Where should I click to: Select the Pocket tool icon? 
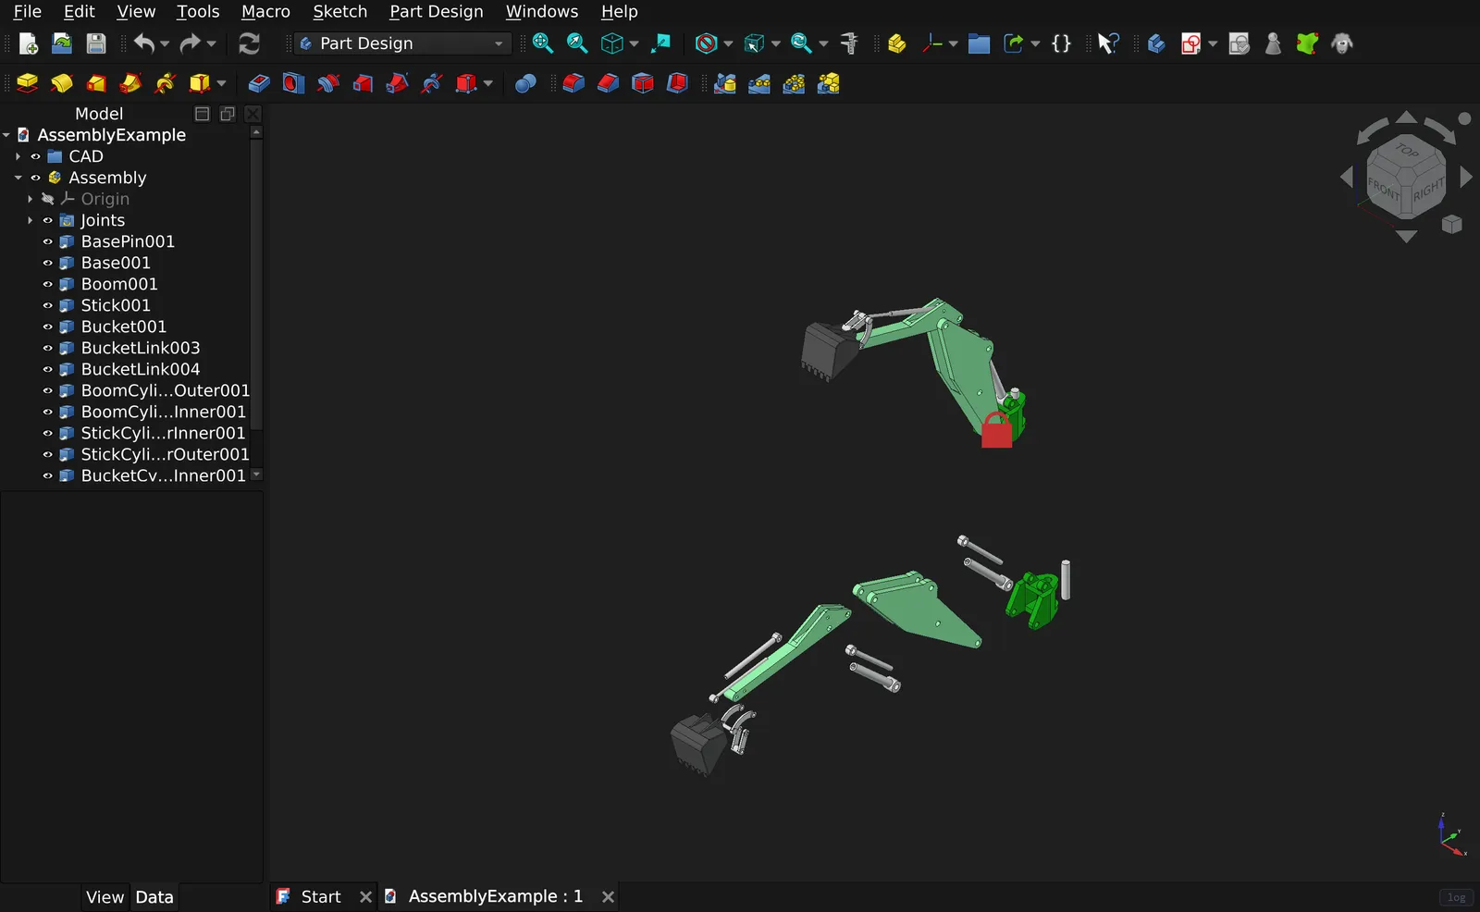(259, 83)
